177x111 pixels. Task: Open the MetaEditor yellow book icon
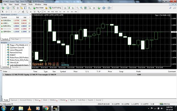[46, 8]
